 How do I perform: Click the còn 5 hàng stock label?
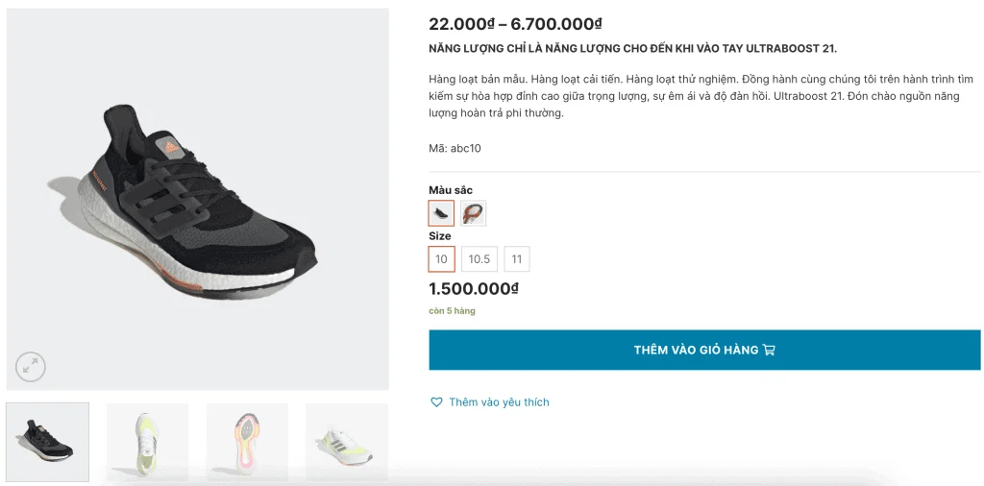pyautogui.click(x=452, y=311)
